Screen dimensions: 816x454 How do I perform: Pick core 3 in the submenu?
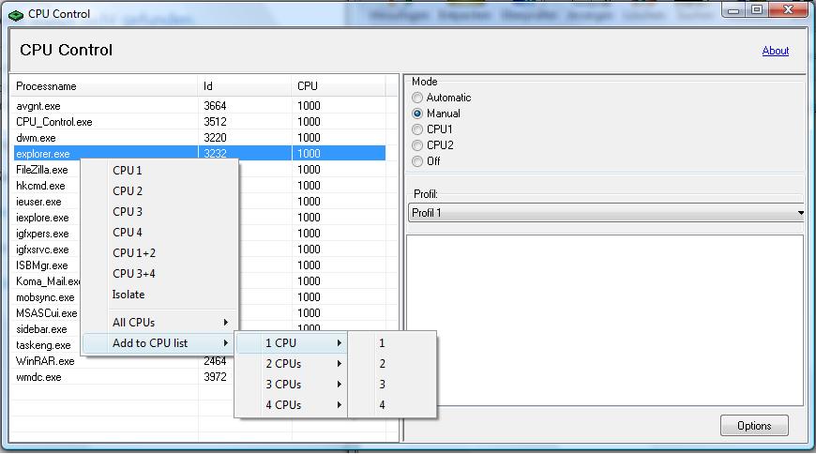(392, 385)
